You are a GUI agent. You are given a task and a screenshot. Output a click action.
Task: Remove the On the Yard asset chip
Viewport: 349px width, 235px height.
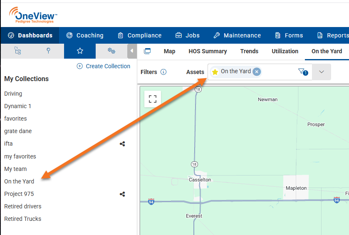pyautogui.click(x=257, y=72)
